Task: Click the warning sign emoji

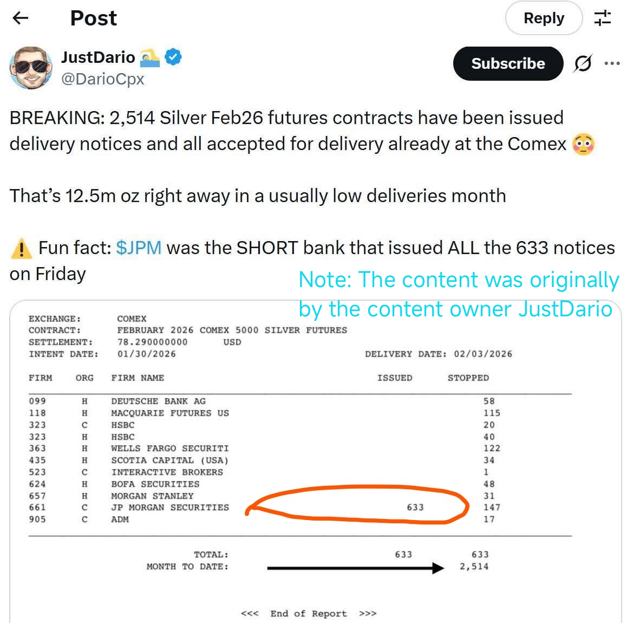Action: (21, 248)
